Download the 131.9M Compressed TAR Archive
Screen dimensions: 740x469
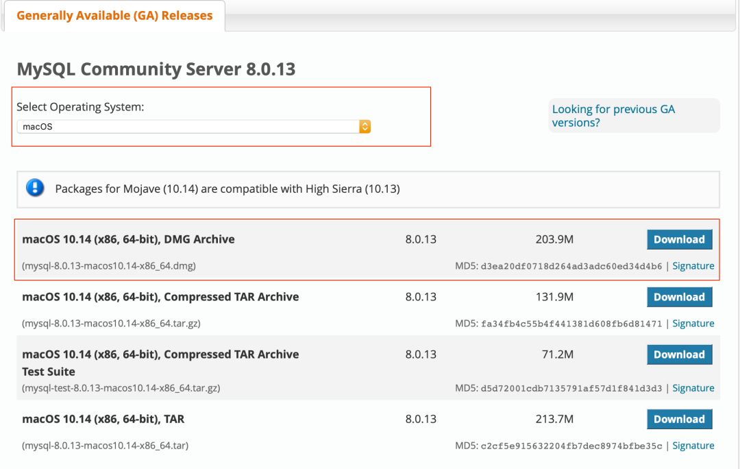tap(679, 297)
